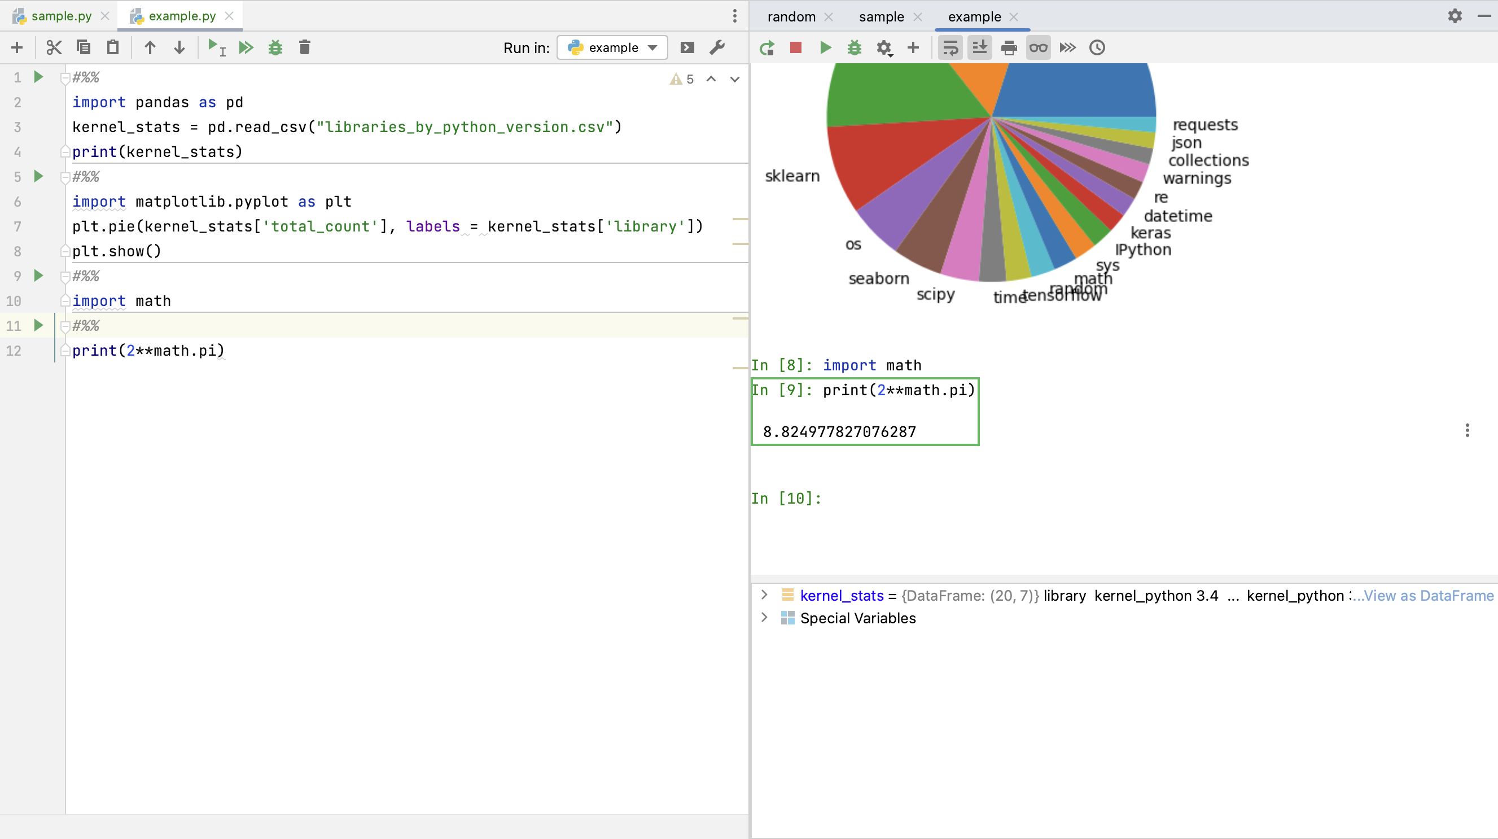Open Browse Query History clock icon
The image size is (1498, 839).
[x=1097, y=48]
